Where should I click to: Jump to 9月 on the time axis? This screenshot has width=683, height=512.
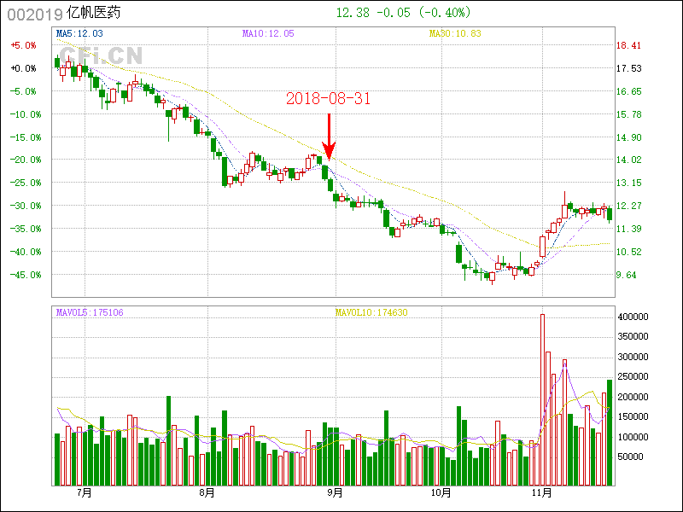click(x=335, y=492)
